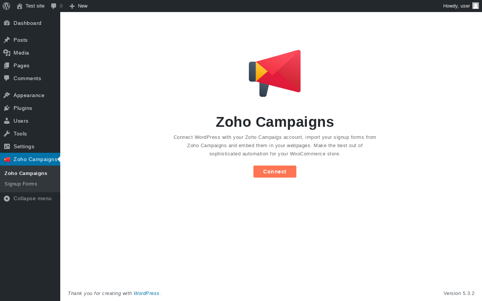Click the Zoho Campaigns megaphone menu icon
Viewport: 482px width, 301px height.
[7, 159]
